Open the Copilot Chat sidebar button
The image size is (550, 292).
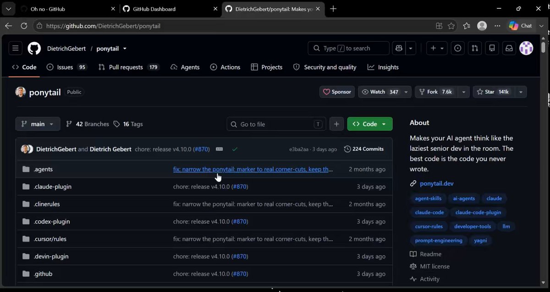521,26
